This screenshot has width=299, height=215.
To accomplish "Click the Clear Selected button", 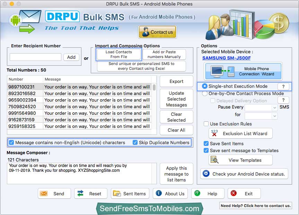I will 176,117.
